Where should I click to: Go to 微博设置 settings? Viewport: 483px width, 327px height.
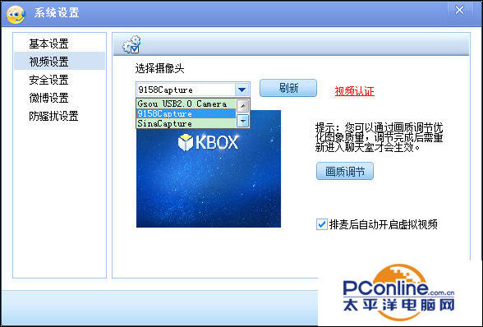click(48, 98)
